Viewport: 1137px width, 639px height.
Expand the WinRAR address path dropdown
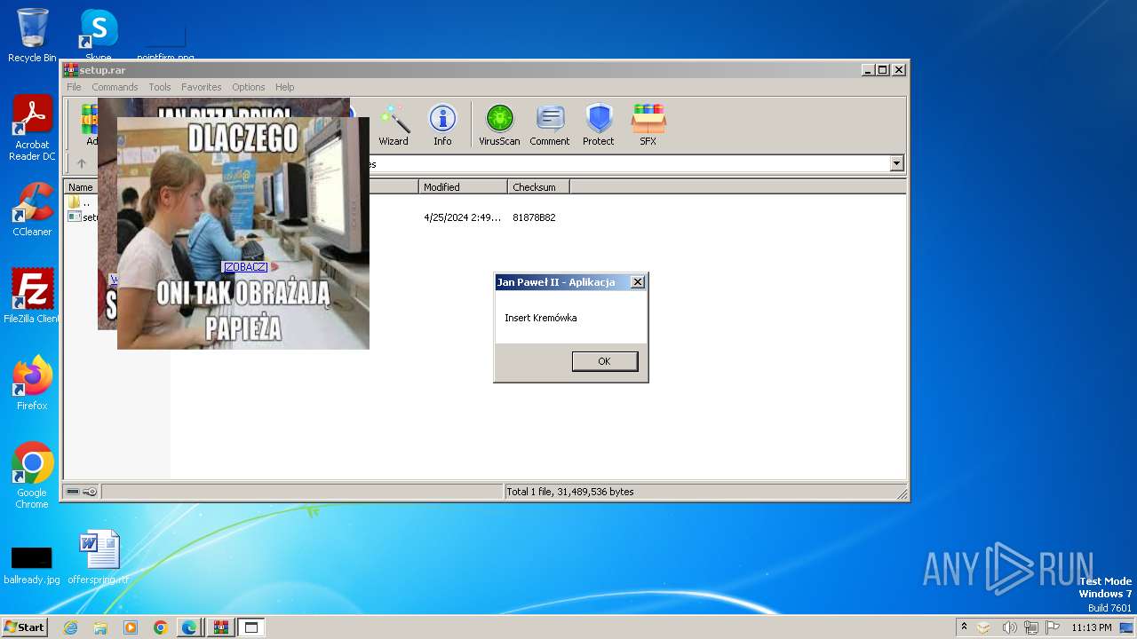coord(896,163)
